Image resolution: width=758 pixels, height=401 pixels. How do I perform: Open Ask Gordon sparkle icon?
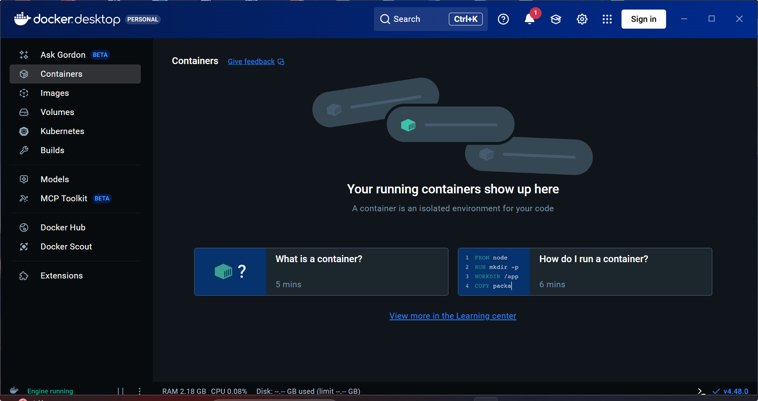coord(24,55)
